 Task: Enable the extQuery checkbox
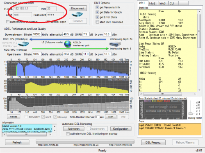point(26,117)
